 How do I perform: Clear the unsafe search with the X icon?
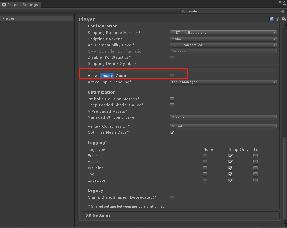(x=283, y=11)
